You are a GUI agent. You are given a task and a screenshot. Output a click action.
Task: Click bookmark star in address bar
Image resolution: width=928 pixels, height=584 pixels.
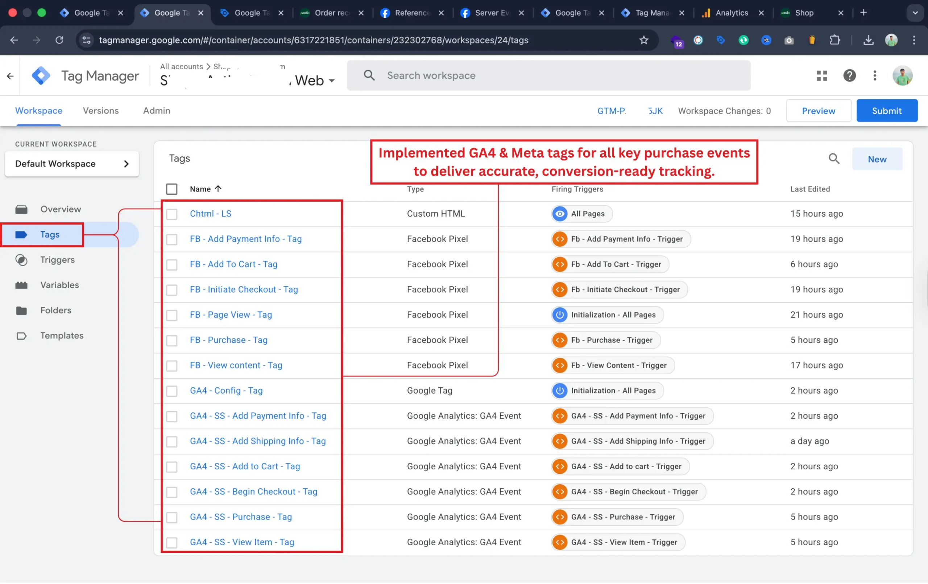click(643, 40)
